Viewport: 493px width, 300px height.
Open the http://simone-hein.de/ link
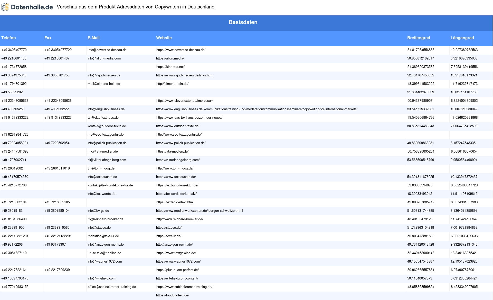[x=172, y=84]
